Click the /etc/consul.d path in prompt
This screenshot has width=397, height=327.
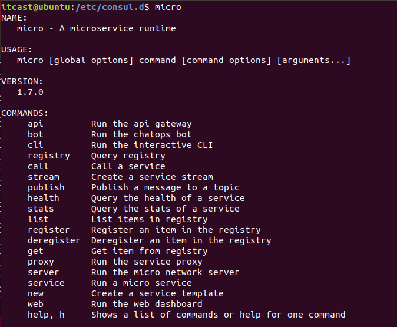(x=110, y=7)
